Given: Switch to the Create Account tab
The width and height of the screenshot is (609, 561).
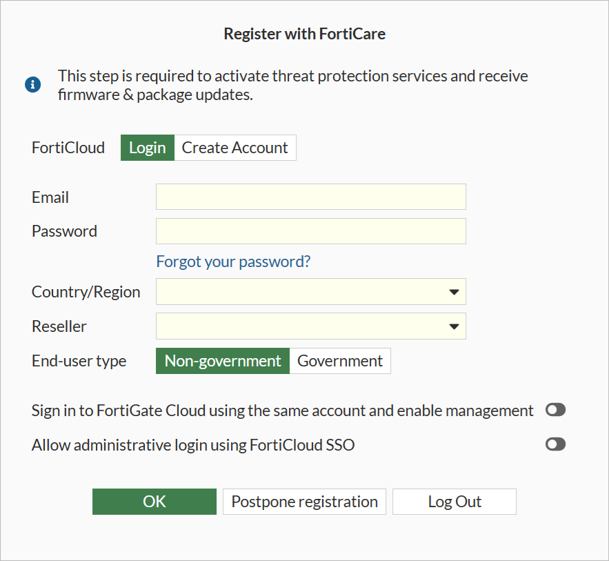Looking at the screenshot, I should (x=234, y=148).
